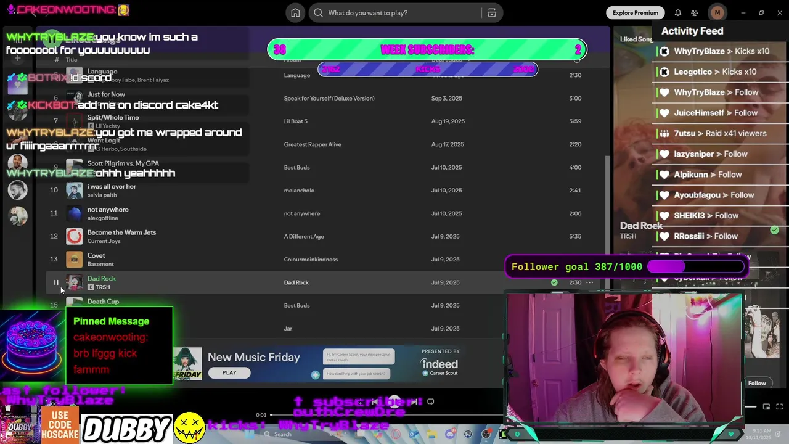The height and width of the screenshot is (444, 789).
Task: Open the 'Colourmeinkindness' album link
Action: [x=311, y=260]
